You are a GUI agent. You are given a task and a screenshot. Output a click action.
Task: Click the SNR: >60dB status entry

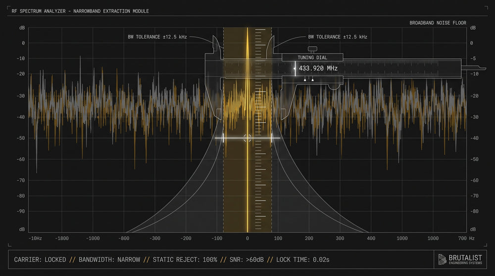click(247, 260)
